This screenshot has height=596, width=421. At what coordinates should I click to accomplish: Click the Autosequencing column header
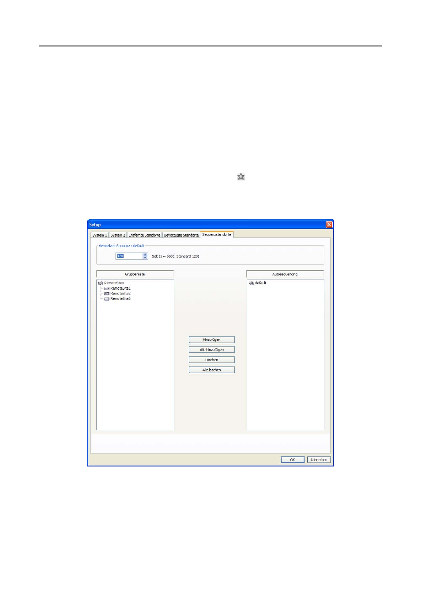pos(285,274)
